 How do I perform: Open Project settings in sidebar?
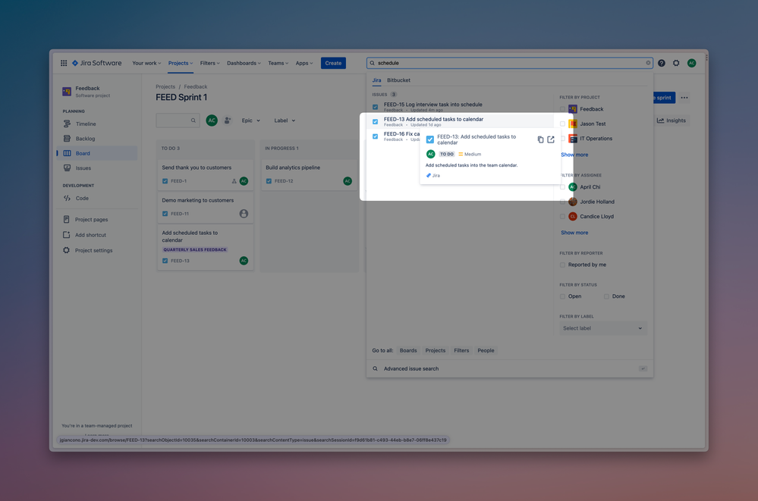tap(96, 250)
